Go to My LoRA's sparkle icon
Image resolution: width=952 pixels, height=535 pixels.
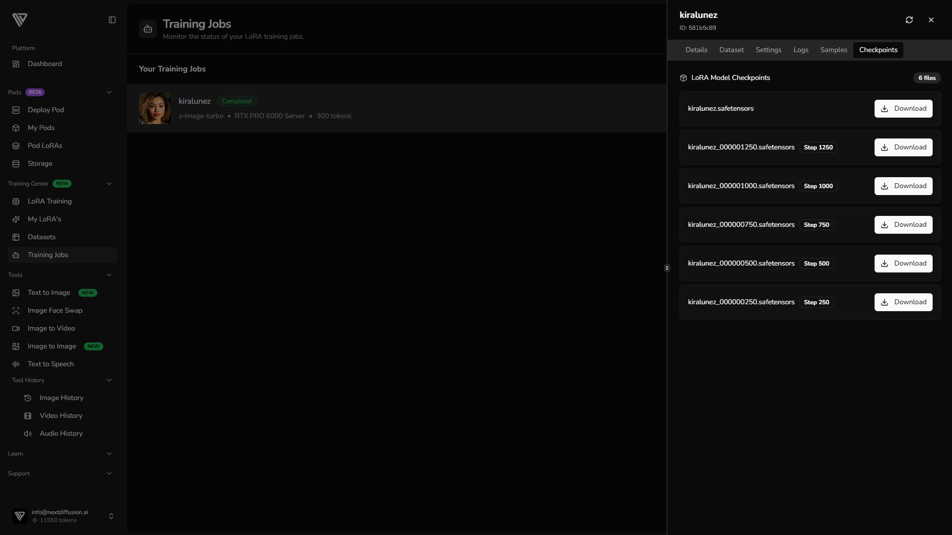(16, 219)
